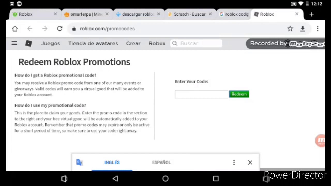Reload the Roblox promocodes page
Viewport: 331px width, 186px height.
point(60,29)
